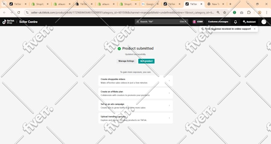
Task: Open a new browser tab with plus
Action: click(x=230, y=4)
